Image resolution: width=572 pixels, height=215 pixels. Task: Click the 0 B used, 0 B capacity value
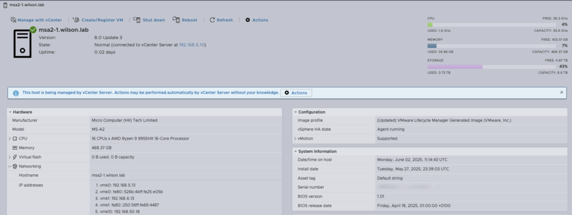click(113, 157)
